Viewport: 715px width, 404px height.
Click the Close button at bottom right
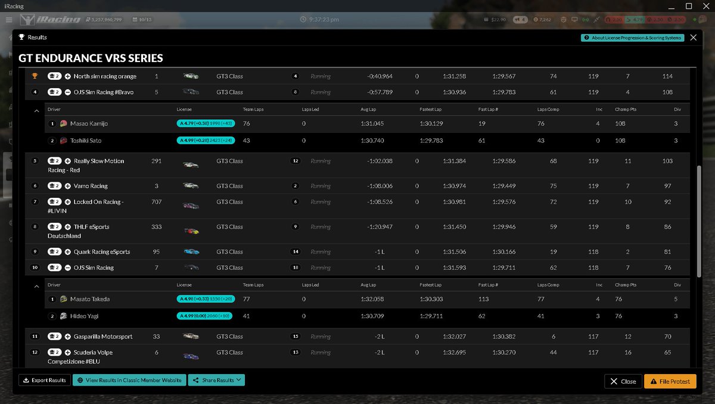[623, 381]
